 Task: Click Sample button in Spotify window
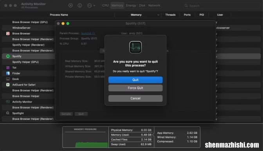coord(66,114)
